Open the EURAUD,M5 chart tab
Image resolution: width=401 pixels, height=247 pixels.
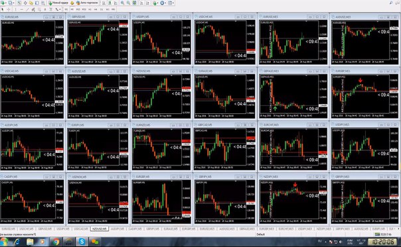click(x=171, y=229)
